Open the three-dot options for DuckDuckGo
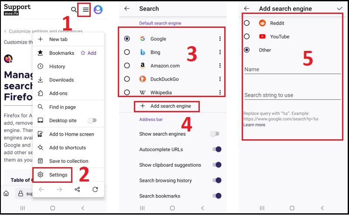Viewport: 349px width, 215px height. pyautogui.click(x=220, y=79)
